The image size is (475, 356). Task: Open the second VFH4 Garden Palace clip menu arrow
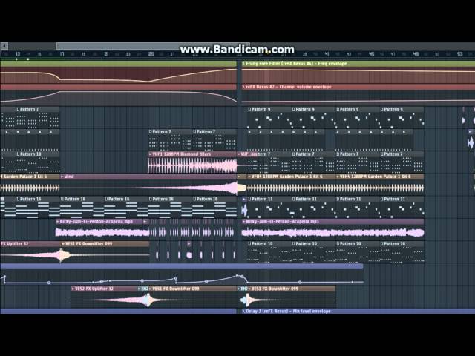pyautogui.click(x=338, y=177)
